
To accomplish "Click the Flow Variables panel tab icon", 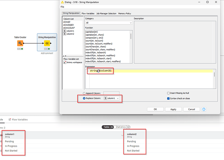I will pyautogui.click(x=10, y=119).
